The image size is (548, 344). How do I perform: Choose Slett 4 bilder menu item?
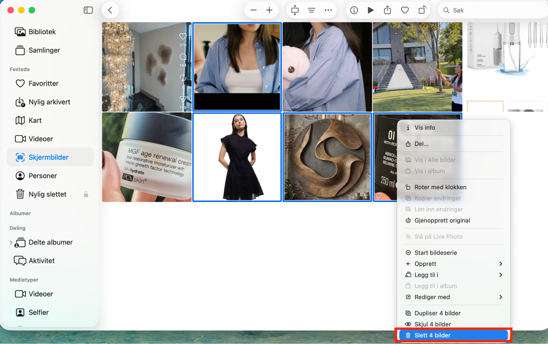tap(453, 336)
